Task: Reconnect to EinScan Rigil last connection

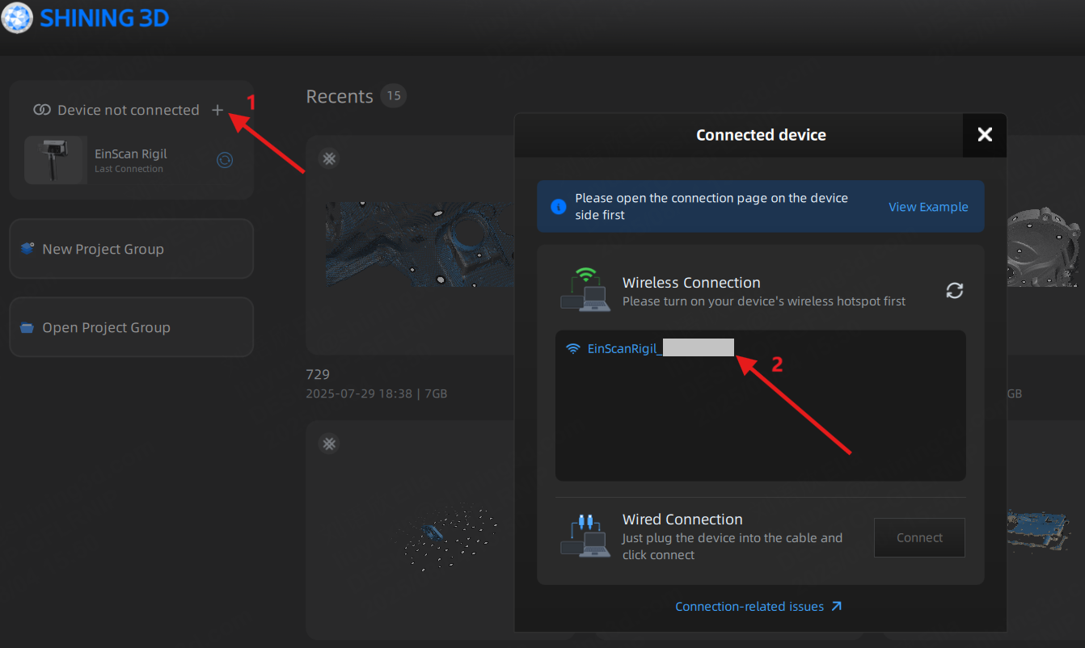Action: 225,160
